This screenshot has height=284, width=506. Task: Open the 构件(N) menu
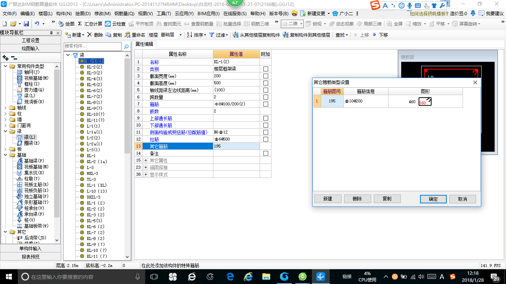pos(64,13)
